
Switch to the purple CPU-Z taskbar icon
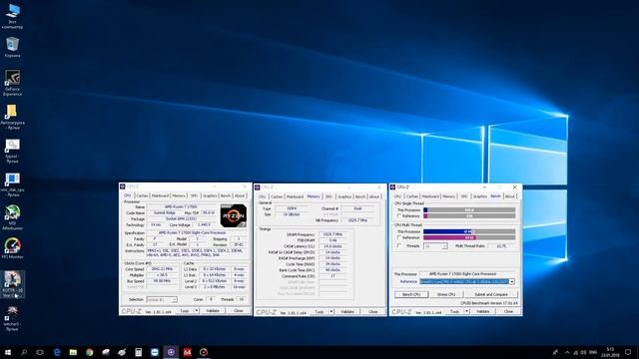(x=171, y=352)
